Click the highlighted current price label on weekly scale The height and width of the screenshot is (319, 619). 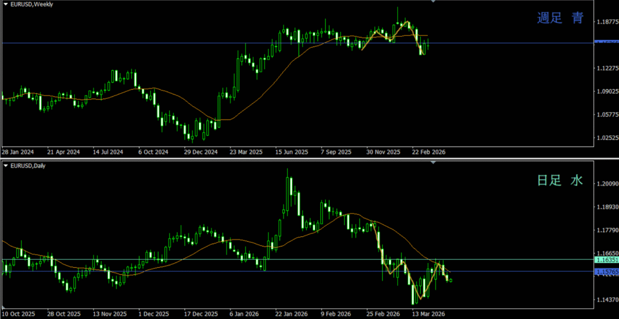(606, 42)
